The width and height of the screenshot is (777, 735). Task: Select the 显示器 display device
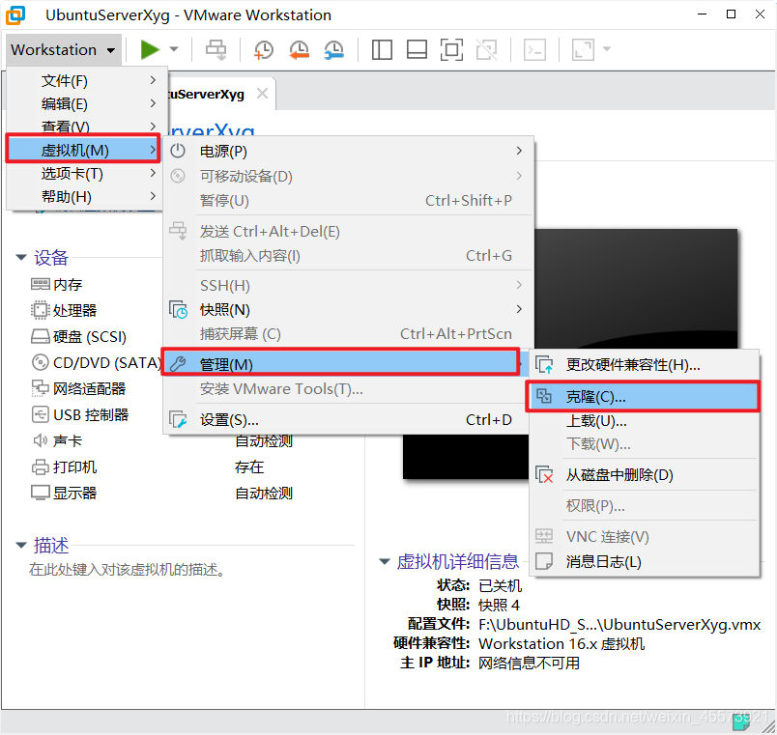point(64,494)
